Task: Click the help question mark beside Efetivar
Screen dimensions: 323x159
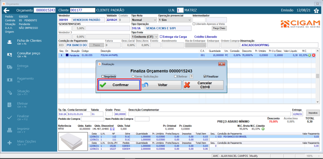Action: coord(191,76)
